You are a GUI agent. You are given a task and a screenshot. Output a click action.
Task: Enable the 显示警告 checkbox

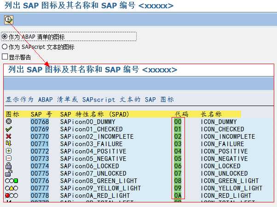(5, 57)
